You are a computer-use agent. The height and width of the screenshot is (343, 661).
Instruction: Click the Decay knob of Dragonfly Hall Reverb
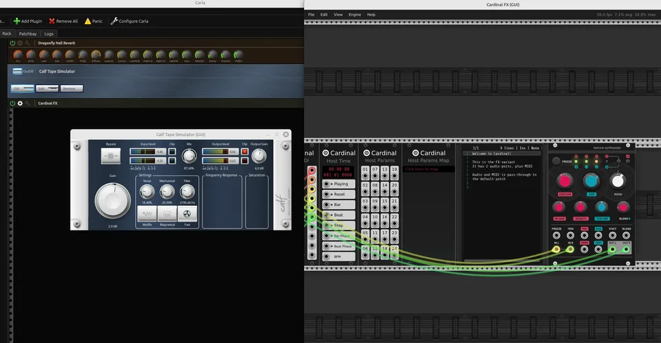tap(213, 54)
